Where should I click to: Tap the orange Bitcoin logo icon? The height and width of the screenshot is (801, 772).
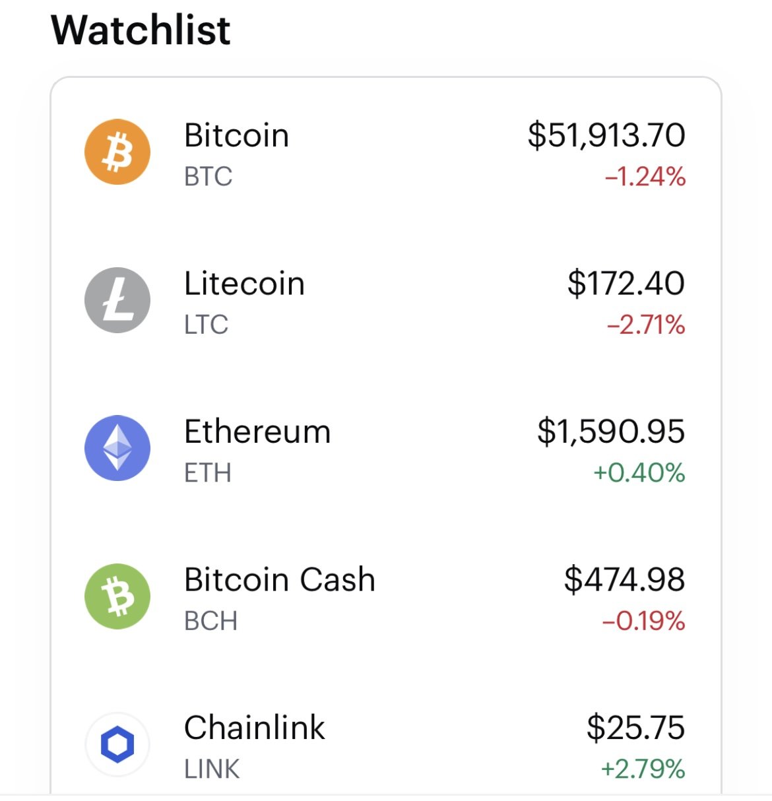(x=117, y=152)
